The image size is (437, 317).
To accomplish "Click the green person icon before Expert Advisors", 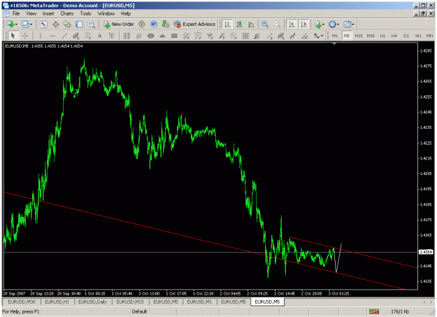I will [x=166, y=24].
